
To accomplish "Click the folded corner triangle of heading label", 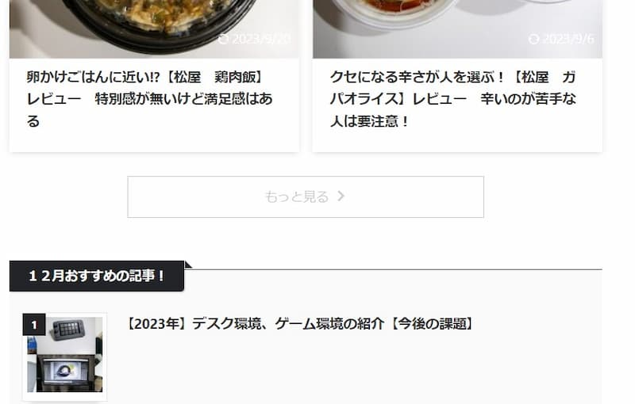I will pos(188,265).
